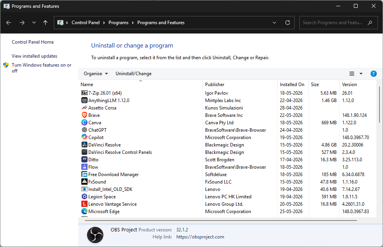Click Control Panel breadcrumb
The image size is (383, 247).
[x=86, y=23]
